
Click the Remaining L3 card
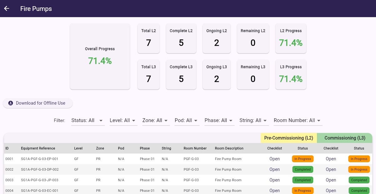[x=253, y=74]
